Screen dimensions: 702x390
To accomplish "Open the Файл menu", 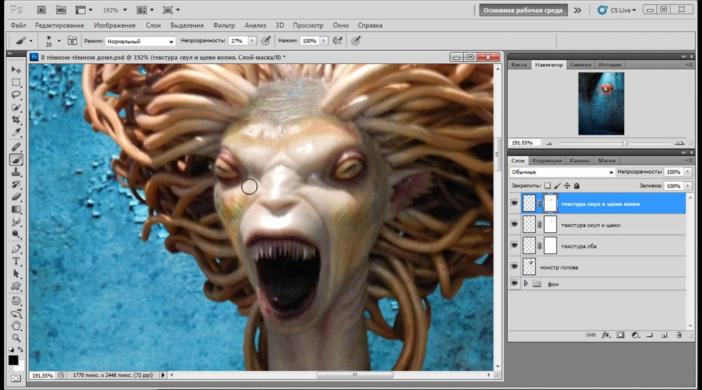I will [18, 26].
